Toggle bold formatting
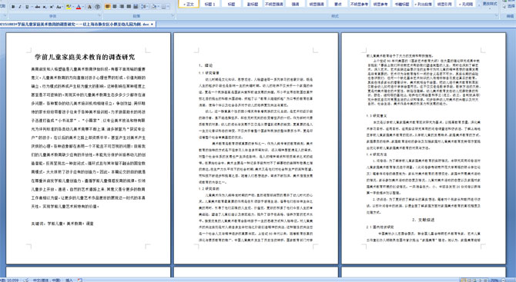 [13, 7]
